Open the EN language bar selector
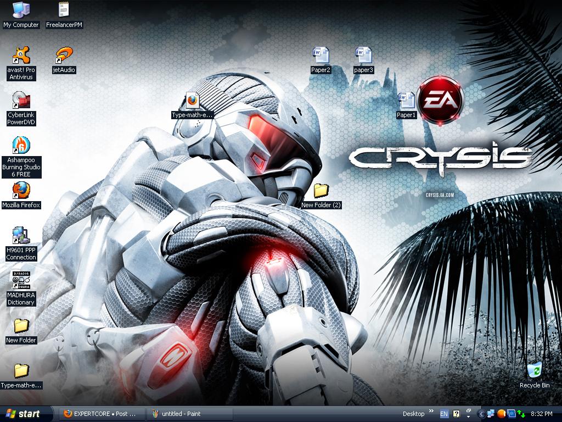Viewport: 562px width, 422px height. coord(443,414)
